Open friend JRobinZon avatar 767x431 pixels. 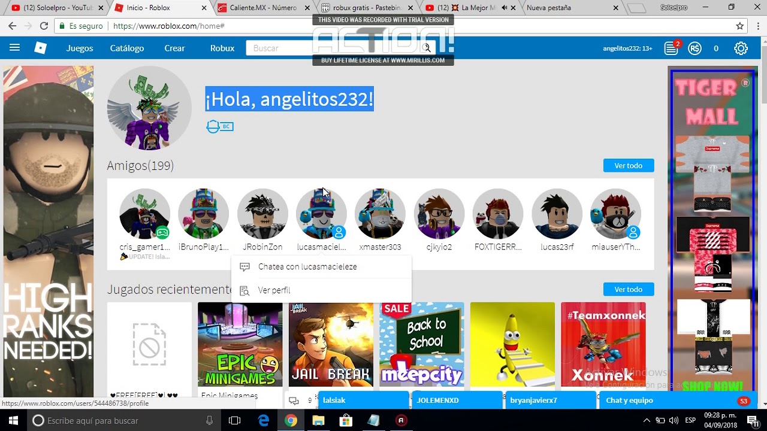tap(262, 214)
